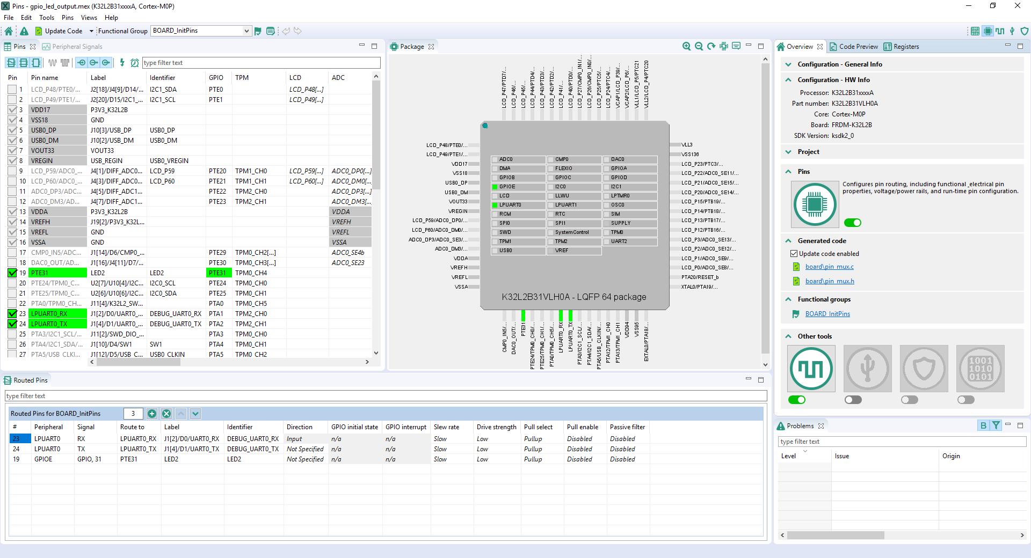Image resolution: width=1031 pixels, height=558 pixels.
Task: Open the Clocks tool icon in Other tools
Action: (x=811, y=369)
